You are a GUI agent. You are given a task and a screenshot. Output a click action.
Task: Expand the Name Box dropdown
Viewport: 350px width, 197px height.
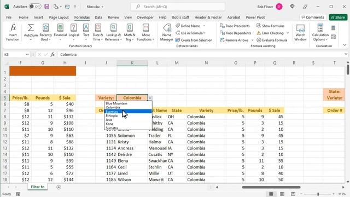pos(27,55)
